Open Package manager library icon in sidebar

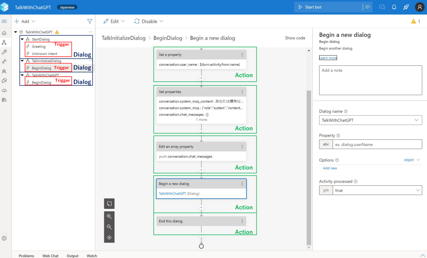click(x=4, y=100)
